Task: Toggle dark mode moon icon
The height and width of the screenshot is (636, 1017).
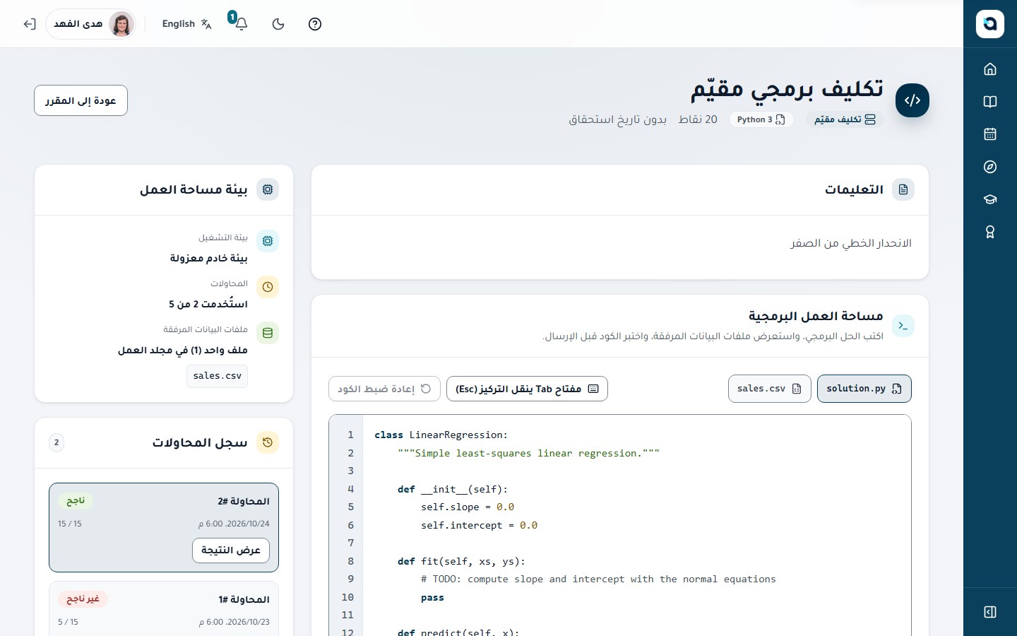Action: coord(278,24)
